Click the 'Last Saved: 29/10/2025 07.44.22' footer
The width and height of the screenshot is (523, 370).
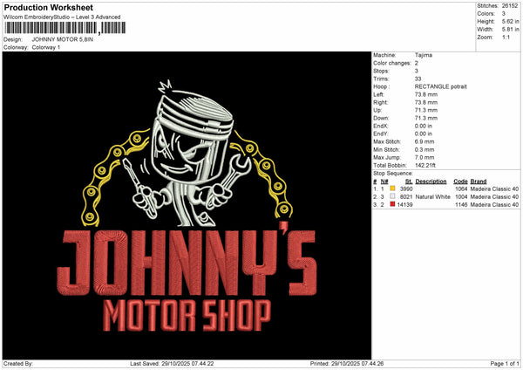click(x=172, y=364)
